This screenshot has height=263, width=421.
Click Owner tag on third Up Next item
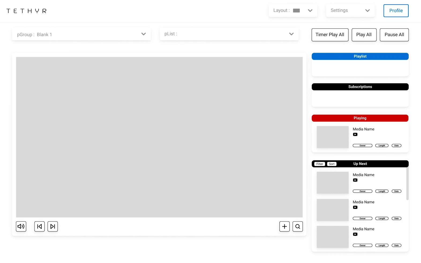363,246
